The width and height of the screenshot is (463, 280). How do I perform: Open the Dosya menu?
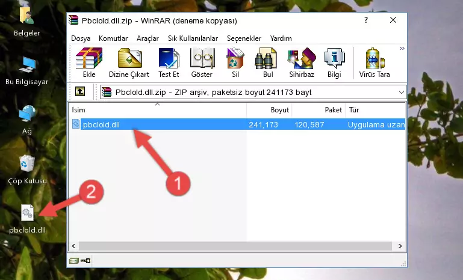point(81,38)
